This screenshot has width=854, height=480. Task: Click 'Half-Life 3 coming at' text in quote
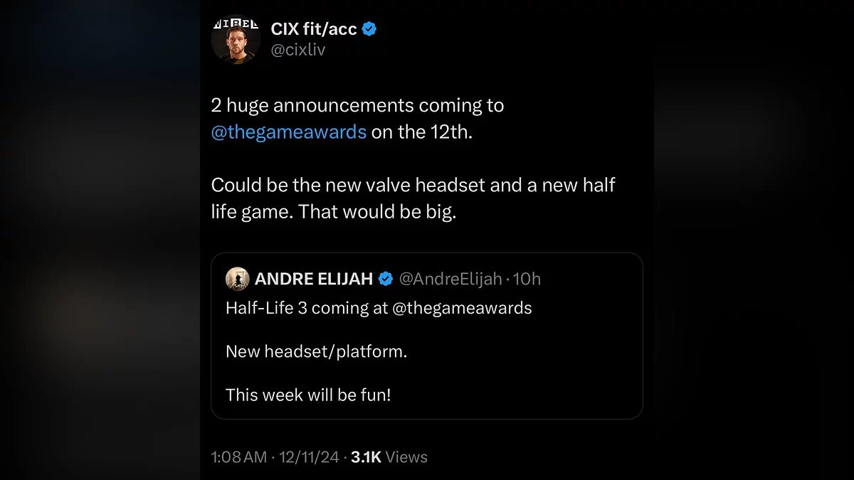pyautogui.click(x=307, y=308)
